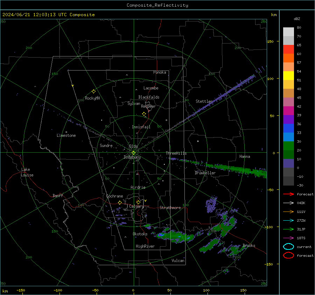Click yellow diamond marker below RedDeer
Viewport: 315px width, 295px height.
(x=144, y=114)
